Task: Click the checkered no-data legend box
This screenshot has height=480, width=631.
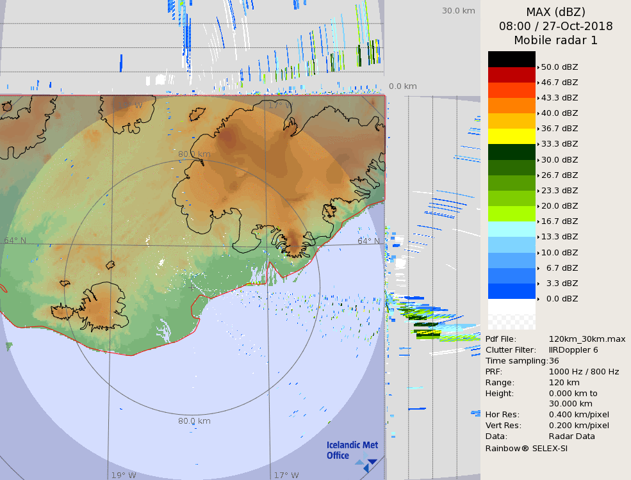Action: click(x=511, y=314)
